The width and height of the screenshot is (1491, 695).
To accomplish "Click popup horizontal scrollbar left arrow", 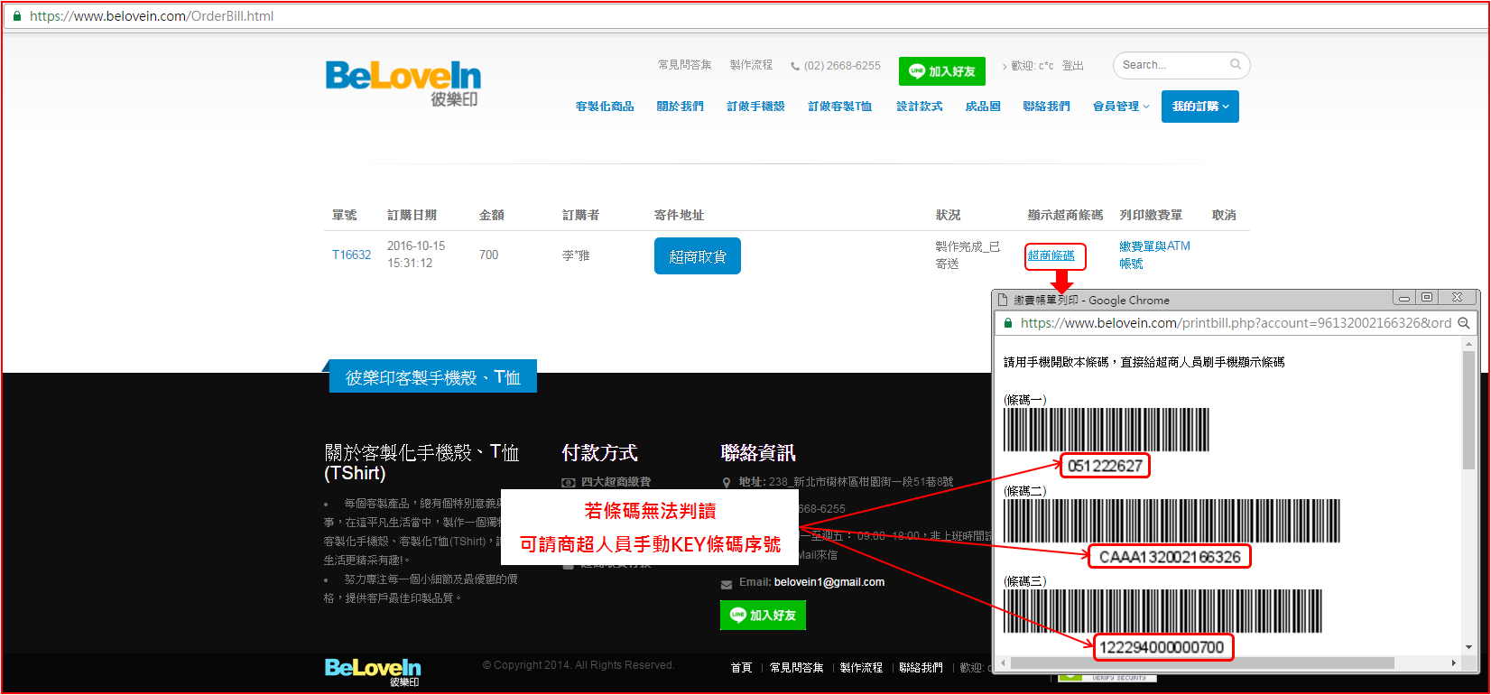I will pos(1004,663).
